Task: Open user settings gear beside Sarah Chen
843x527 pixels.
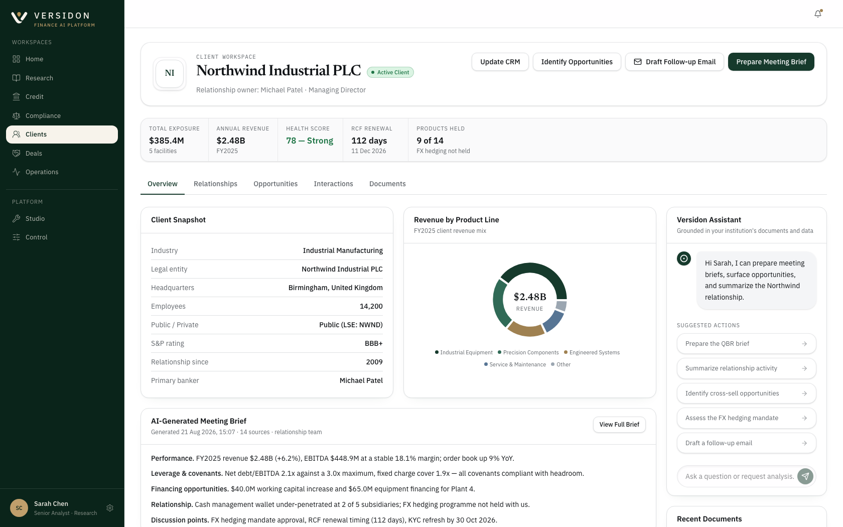Action: (x=110, y=508)
